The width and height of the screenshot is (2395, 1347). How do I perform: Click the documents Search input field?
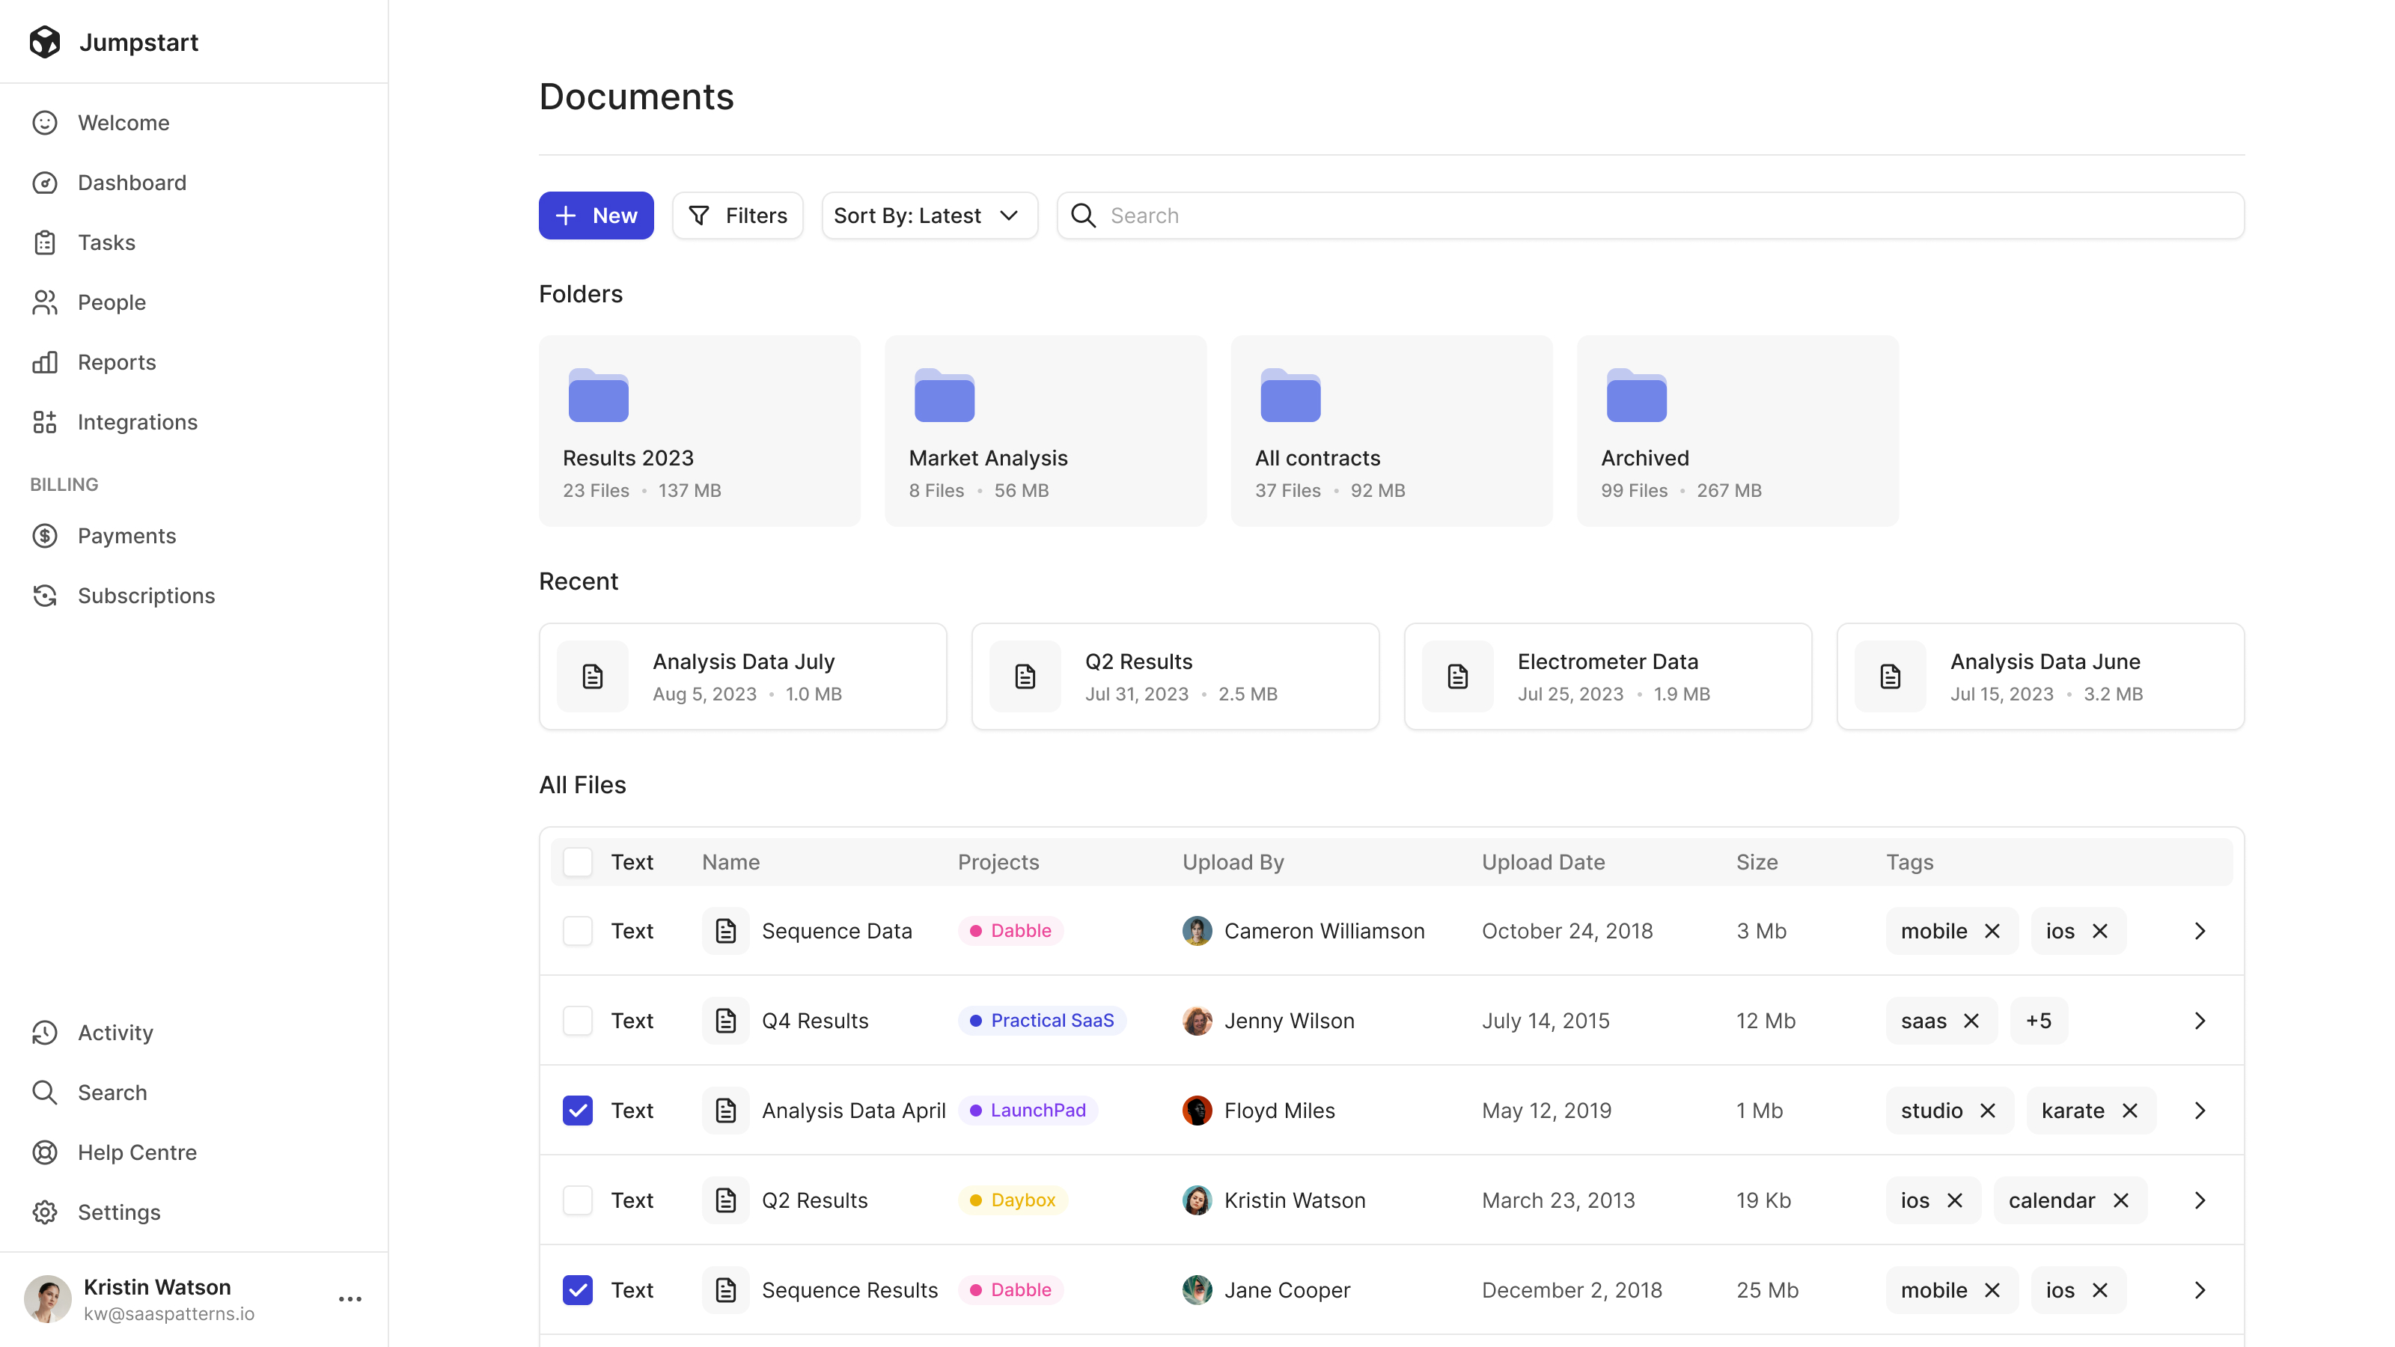point(1651,216)
